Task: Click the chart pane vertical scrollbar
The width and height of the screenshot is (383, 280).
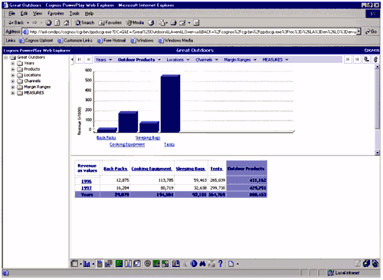Action: tap(378, 110)
